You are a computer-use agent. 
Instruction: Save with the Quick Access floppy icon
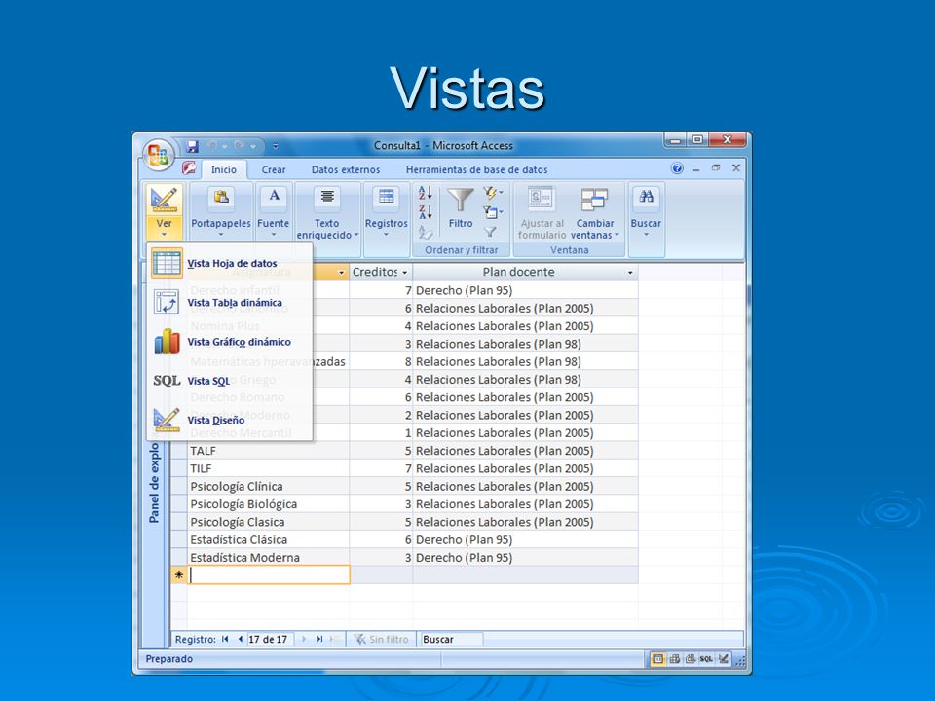coord(192,146)
